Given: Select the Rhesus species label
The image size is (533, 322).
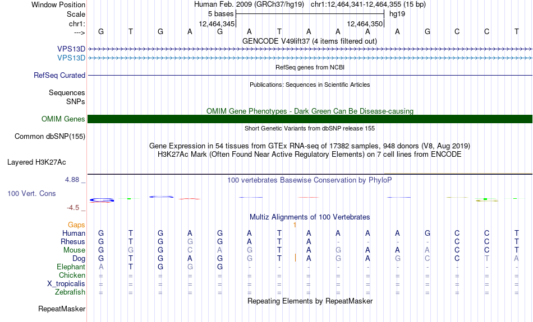Looking at the screenshot, I should tap(72, 242).
